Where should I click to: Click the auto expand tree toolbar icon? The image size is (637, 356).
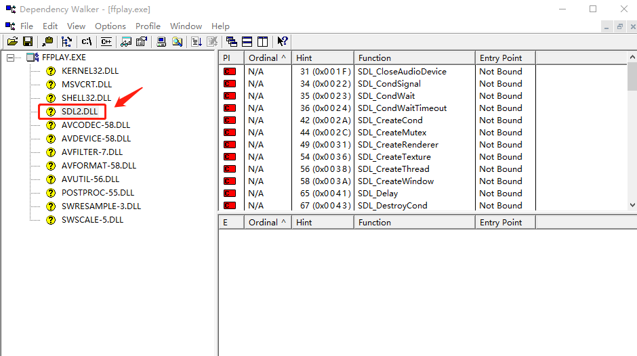[66, 41]
